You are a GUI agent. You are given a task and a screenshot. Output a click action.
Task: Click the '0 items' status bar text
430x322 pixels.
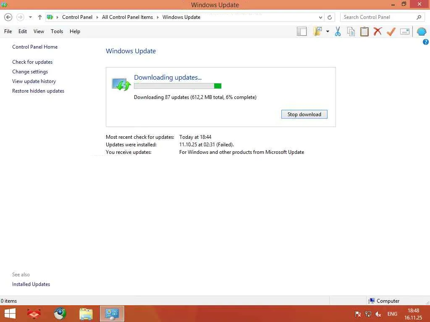(x=9, y=301)
